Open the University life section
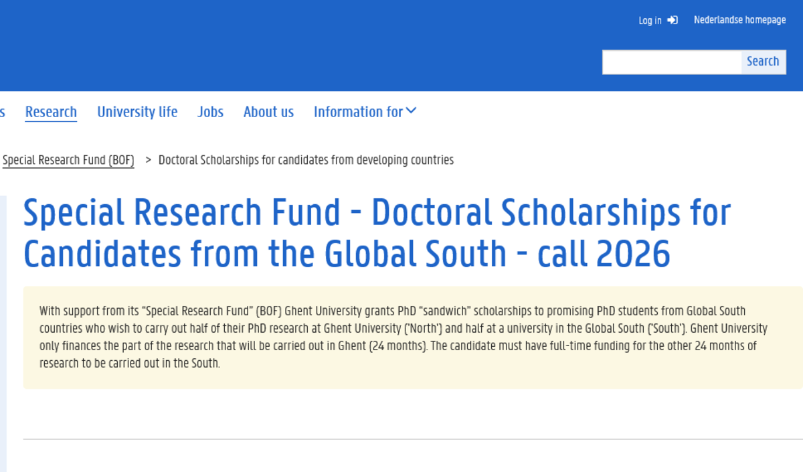This screenshot has width=803, height=472. [137, 112]
